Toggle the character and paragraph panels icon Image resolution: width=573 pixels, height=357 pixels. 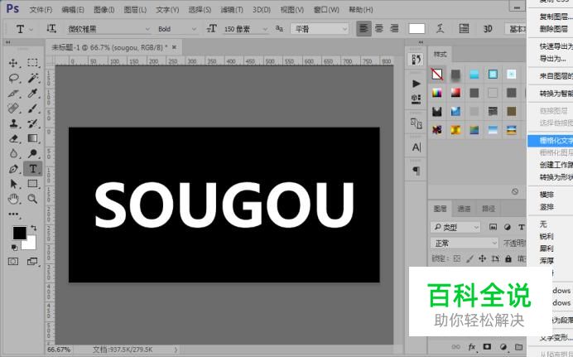pos(464,28)
